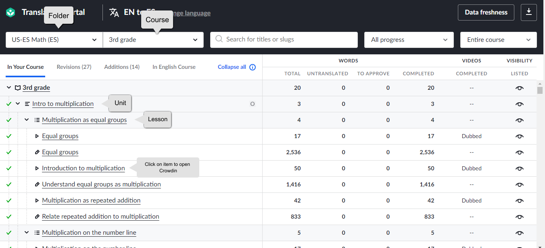
Task: Click green checkmark for Introduction to multiplication row
Action: 9,168
